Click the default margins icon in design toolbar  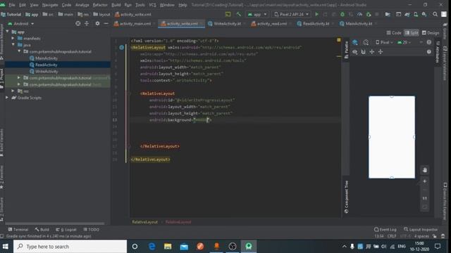click(x=372, y=52)
